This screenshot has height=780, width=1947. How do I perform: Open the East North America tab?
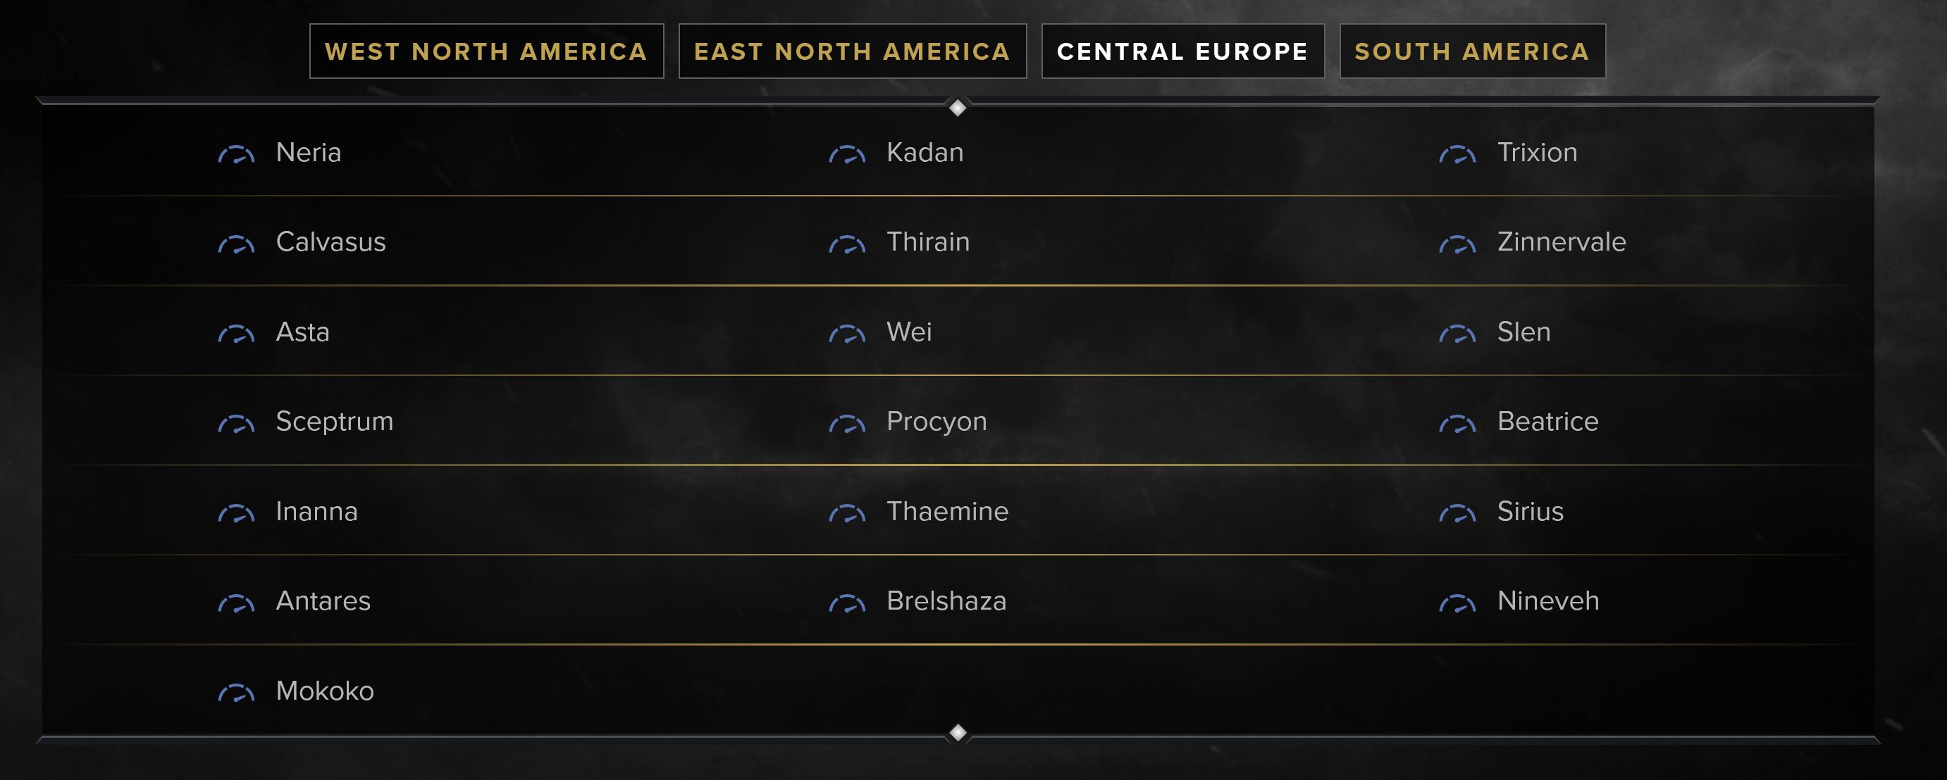pos(853,51)
